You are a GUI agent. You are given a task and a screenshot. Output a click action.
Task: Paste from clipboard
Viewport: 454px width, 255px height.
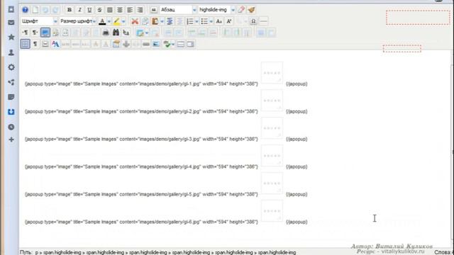[x=155, y=21]
